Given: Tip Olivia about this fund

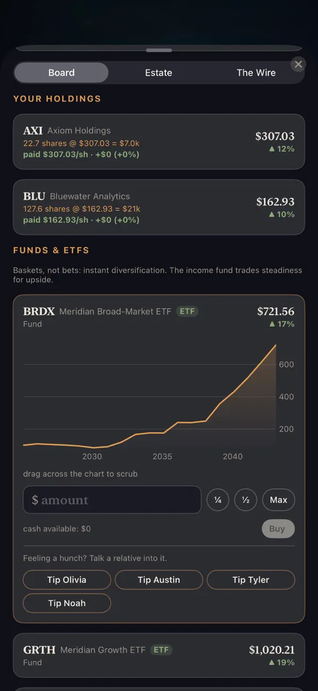Looking at the screenshot, I should (x=67, y=580).
